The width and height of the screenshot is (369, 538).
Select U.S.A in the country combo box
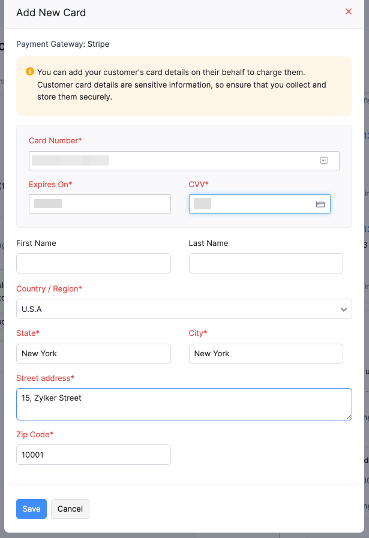184,309
